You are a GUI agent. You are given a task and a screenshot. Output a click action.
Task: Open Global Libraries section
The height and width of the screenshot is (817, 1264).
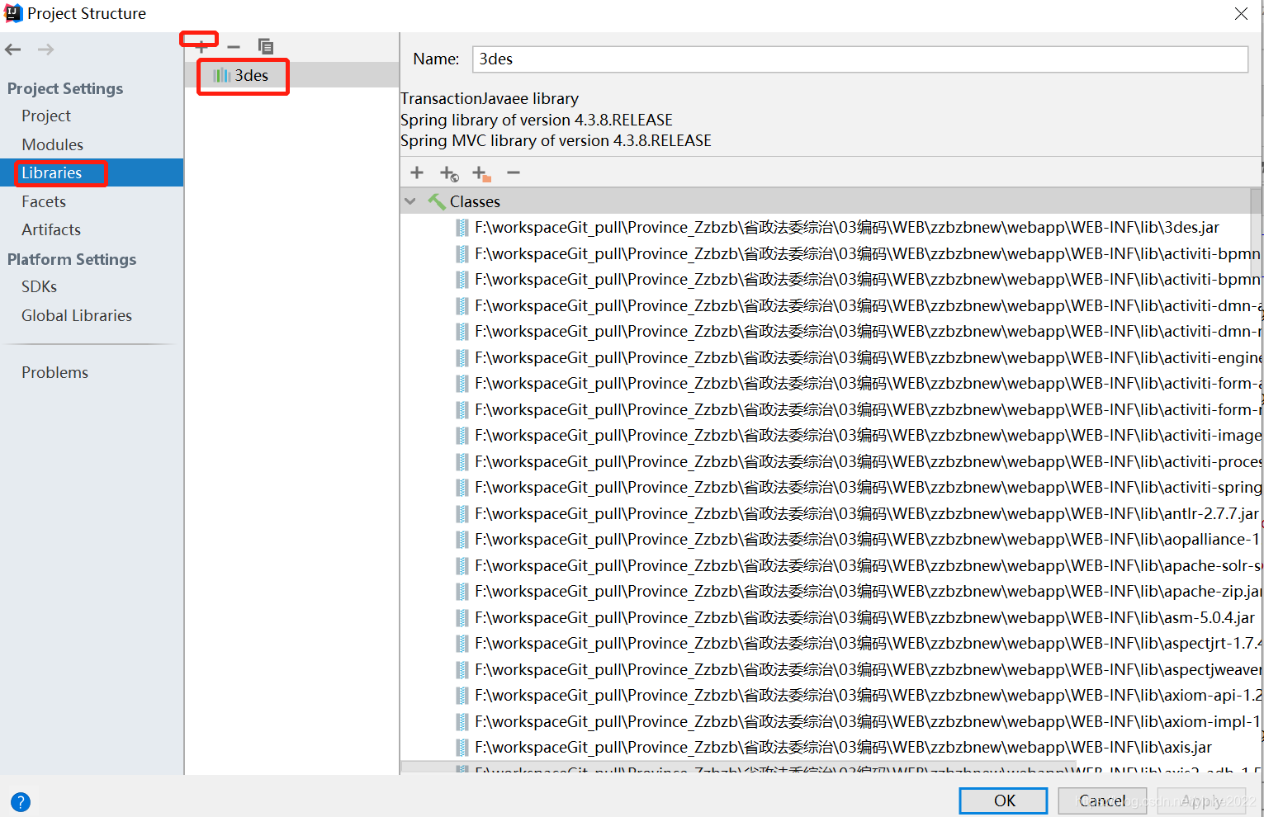coord(77,315)
